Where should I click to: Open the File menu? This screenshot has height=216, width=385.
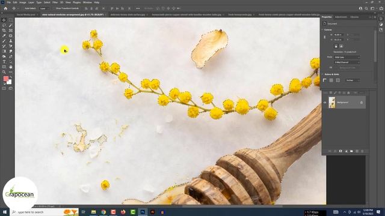tap(8, 2)
